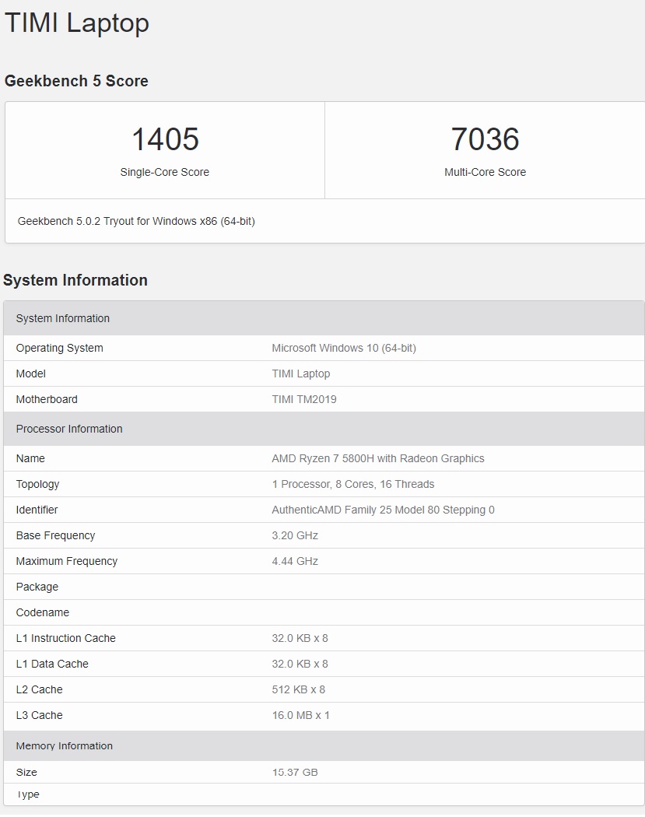Screen dimensions: 645x817
Task: Click the TIMI Laptop model value
Action: tap(300, 373)
